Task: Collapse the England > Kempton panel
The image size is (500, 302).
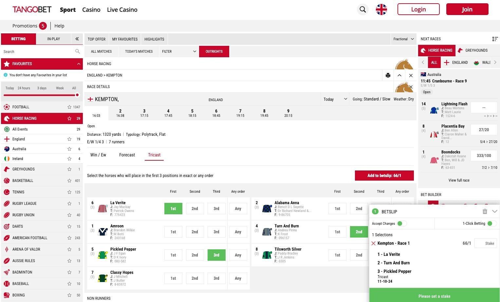Action: pos(399,75)
